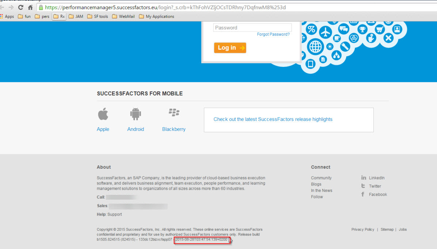The height and width of the screenshot is (249, 437).
Task: Click the Android robot icon
Action: [136, 114]
